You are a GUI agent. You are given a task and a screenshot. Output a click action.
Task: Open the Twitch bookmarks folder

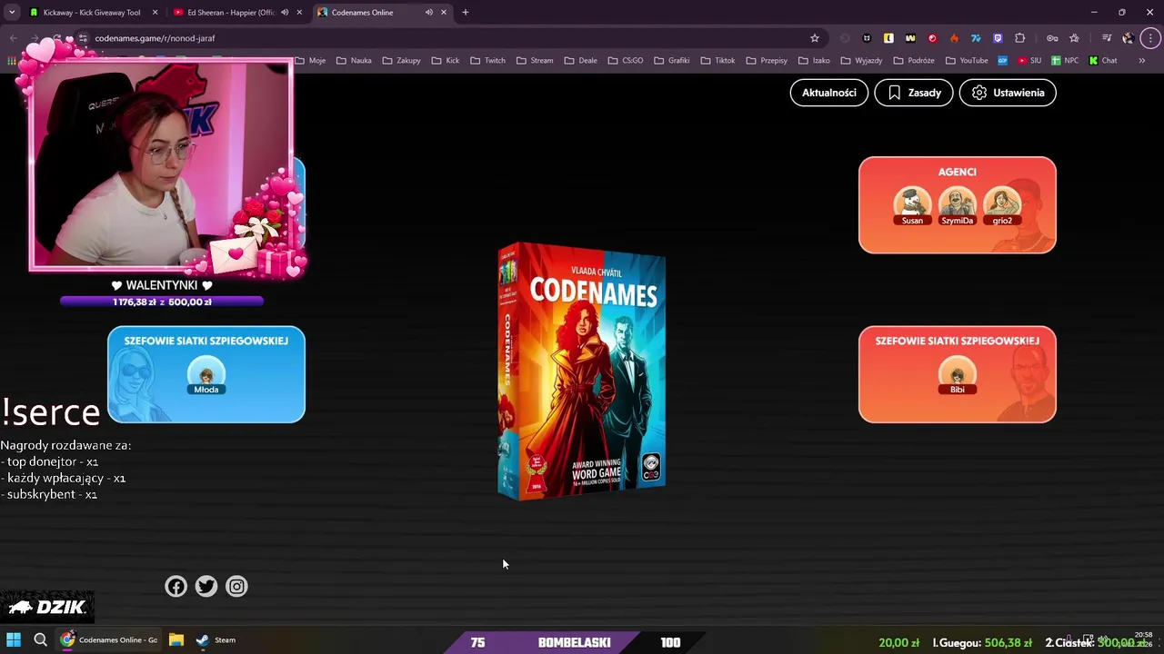[x=487, y=61]
